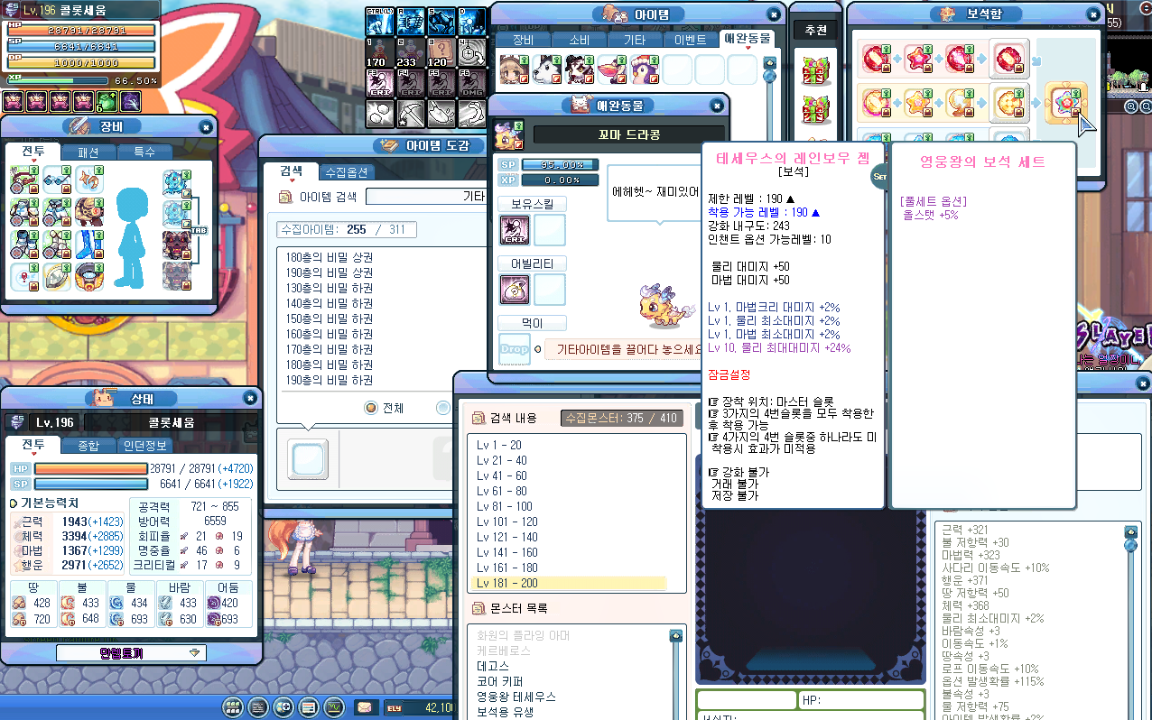Use the pickaxe skill in the quickslot bar

pyautogui.click(x=412, y=114)
